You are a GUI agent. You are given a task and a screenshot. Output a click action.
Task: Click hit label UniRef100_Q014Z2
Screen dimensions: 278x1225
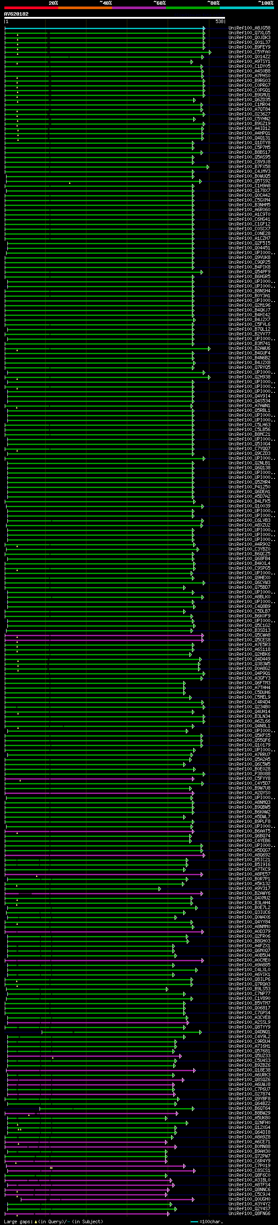[x=249, y=56]
